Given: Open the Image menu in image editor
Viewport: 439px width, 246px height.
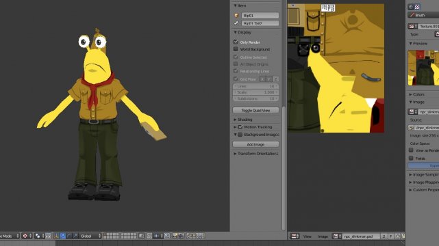Looking at the screenshot, I should tap(323, 236).
